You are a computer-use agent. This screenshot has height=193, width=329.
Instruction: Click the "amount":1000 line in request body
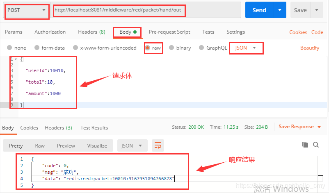point(43,93)
